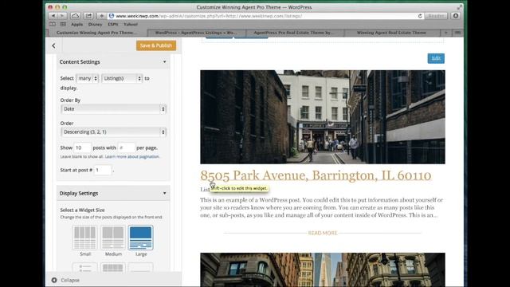Open the Reading List glasses icon

(x=53, y=24)
